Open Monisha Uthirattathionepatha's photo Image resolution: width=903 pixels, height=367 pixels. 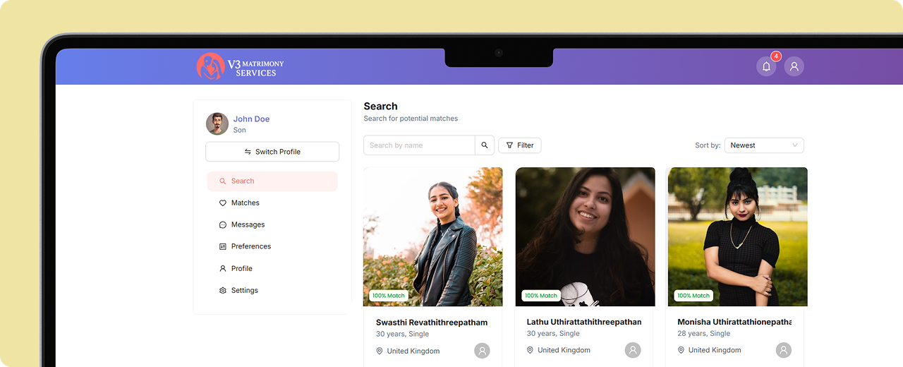738,236
